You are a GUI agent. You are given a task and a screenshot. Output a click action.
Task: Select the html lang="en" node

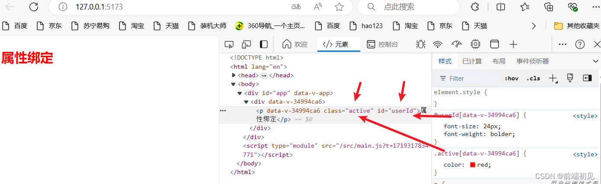[258, 67]
